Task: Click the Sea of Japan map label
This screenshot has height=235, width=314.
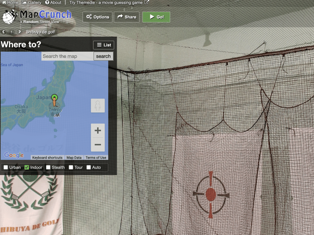Action: (12, 65)
